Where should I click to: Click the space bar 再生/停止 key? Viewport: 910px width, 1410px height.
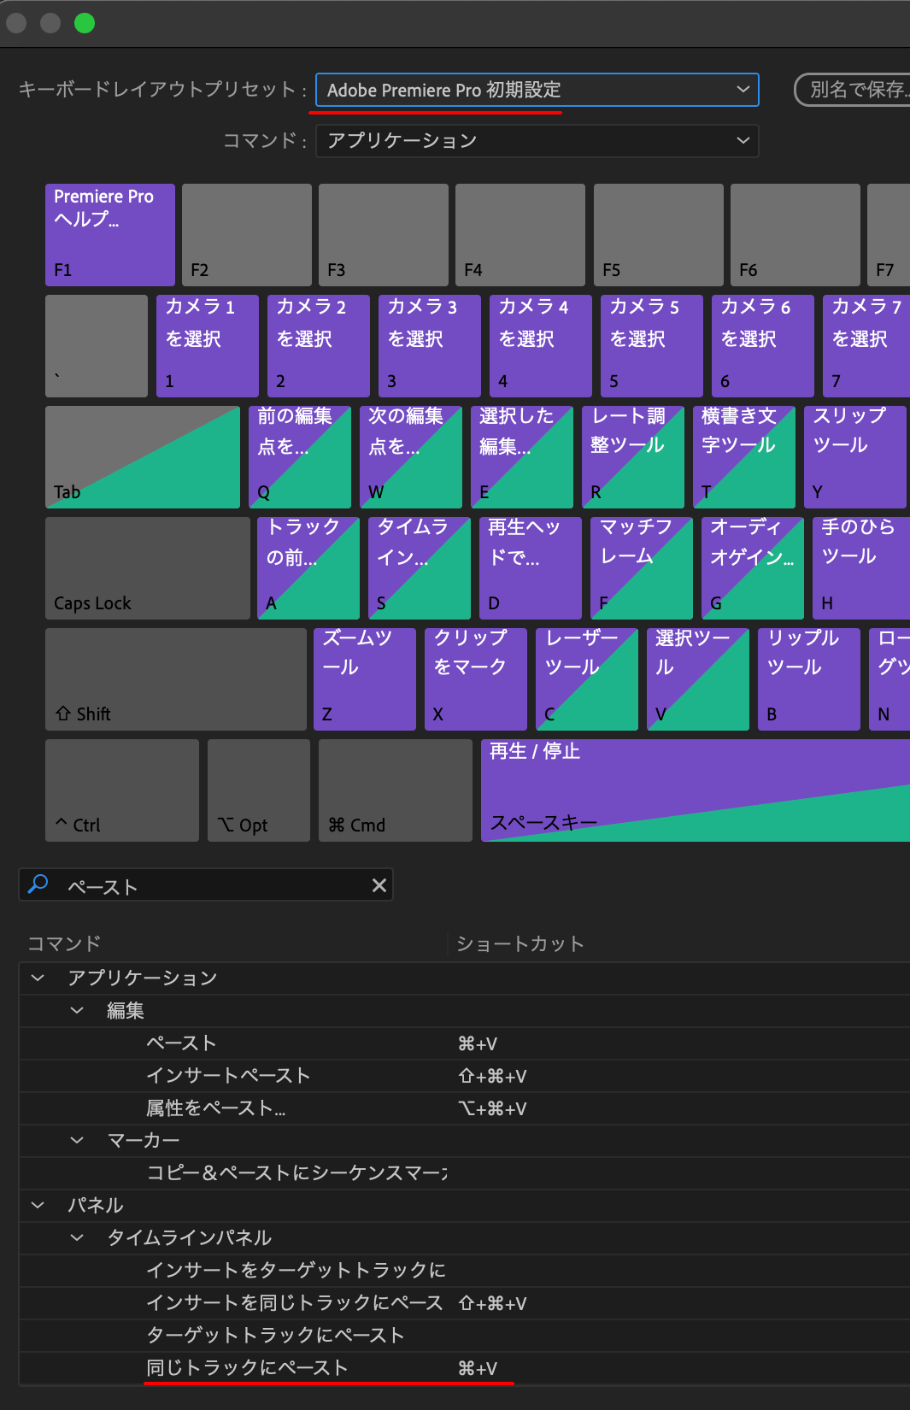pos(696,790)
